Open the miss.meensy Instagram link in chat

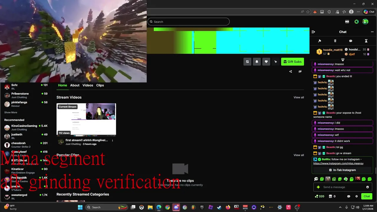click(338, 163)
